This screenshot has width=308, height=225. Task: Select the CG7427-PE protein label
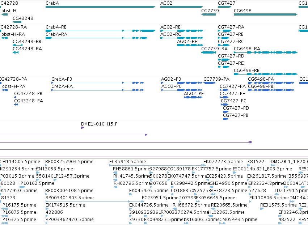click(232, 94)
